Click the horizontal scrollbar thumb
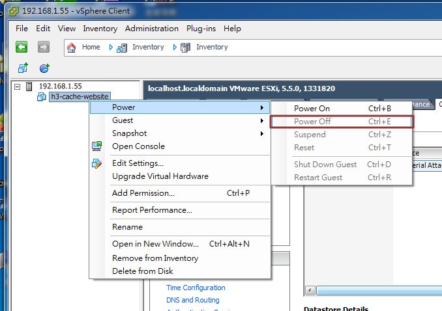This screenshot has height=311, width=442. pyautogui.click(x=379, y=290)
